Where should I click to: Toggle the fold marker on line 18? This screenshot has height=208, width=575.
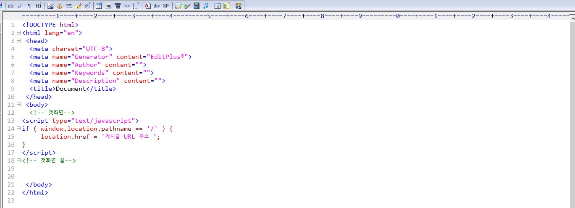(x=18, y=161)
